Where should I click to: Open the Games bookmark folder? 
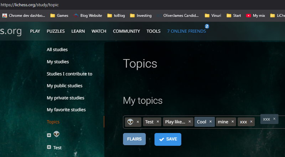[59, 16]
